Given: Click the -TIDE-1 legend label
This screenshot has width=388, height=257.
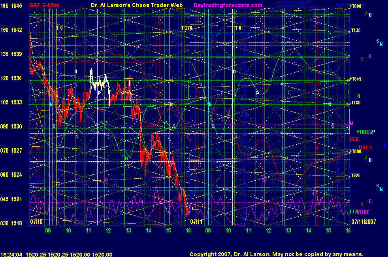Looking at the screenshot, I should point(365,147).
